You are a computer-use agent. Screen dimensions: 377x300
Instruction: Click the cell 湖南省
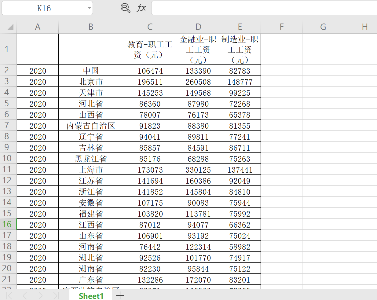pos(91,269)
